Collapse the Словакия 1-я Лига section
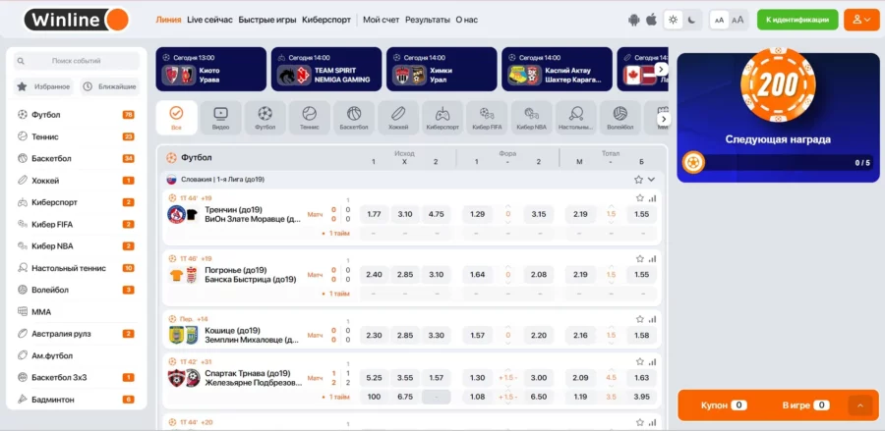The width and height of the screenshot is (885, 431). click(652, 180)
